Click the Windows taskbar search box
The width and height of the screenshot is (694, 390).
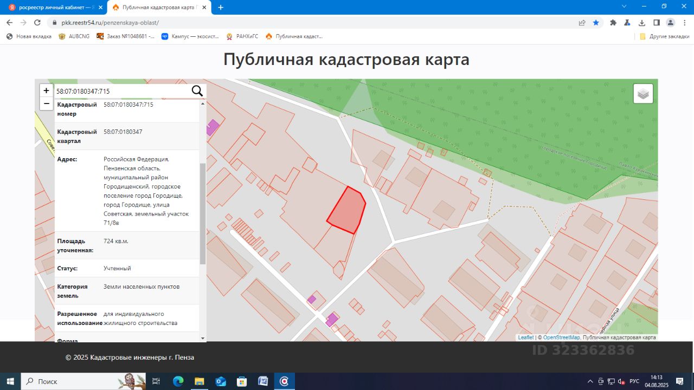[x=84, y=381]
